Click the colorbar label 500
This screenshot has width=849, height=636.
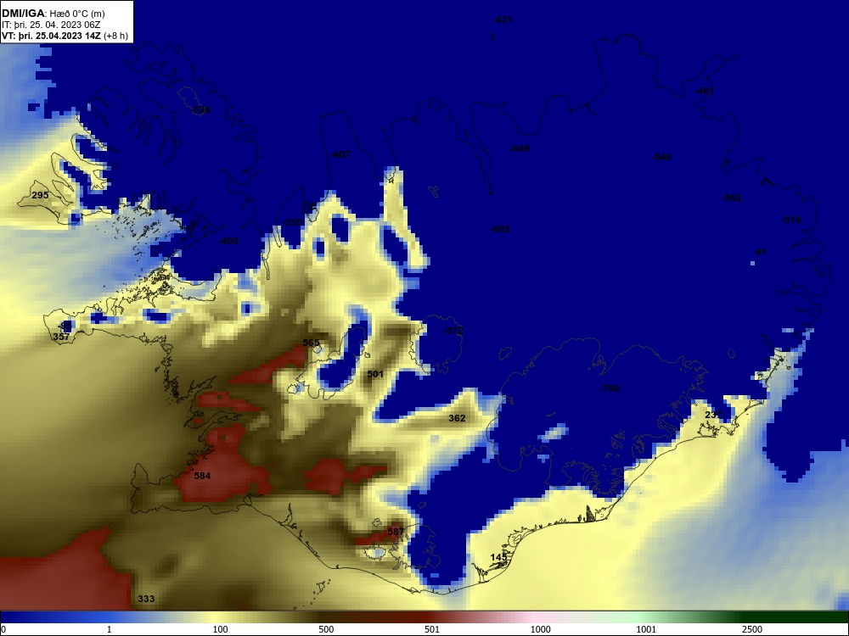click(326, 629)
